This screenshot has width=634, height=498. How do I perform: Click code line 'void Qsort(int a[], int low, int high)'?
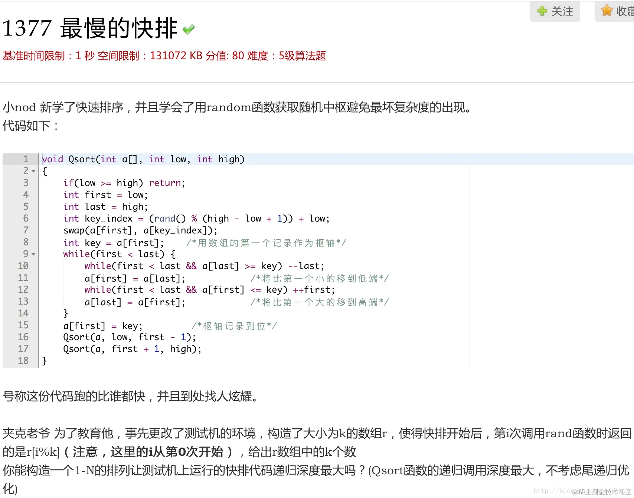[143, 159]
